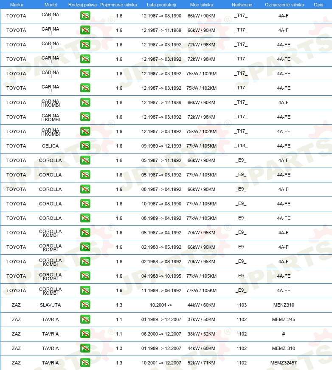Select the CELICA model cell
The height and width of the screenshot is (370, 332).
[x=51, y=146]
